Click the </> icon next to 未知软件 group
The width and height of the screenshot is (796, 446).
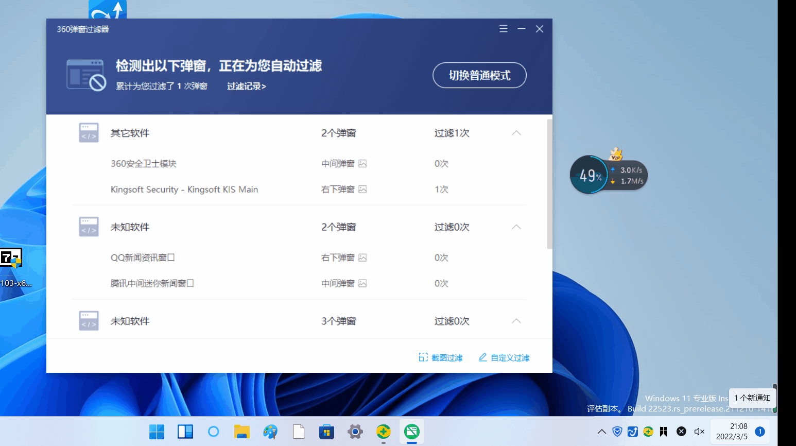88,227
